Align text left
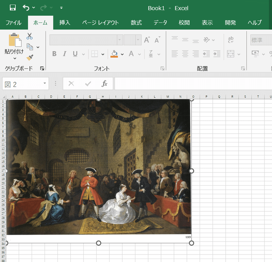 point(175,54)
